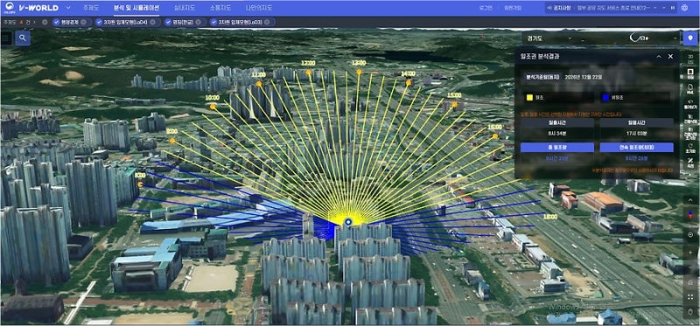The width and height of the screenshot is (700, 326).
Task: Toggle fullscreen with four-corner icon
Action: click(x=690, y=296)
